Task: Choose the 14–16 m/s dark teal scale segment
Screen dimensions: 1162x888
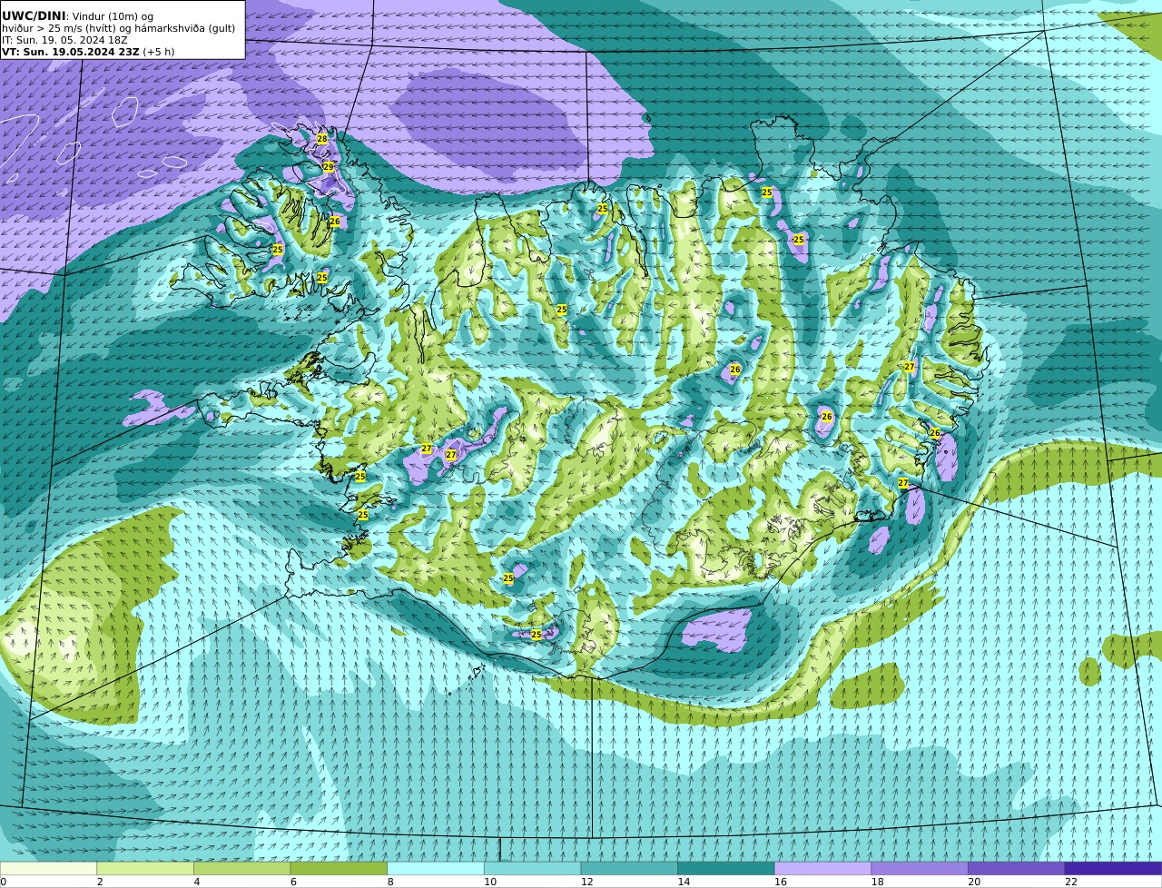Action: point(726,868)
